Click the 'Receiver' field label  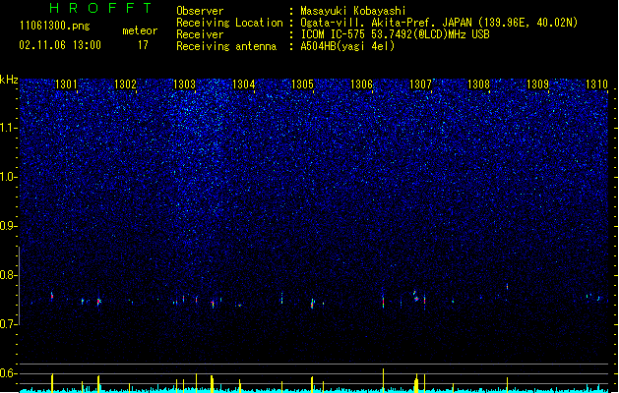point(200,34)
